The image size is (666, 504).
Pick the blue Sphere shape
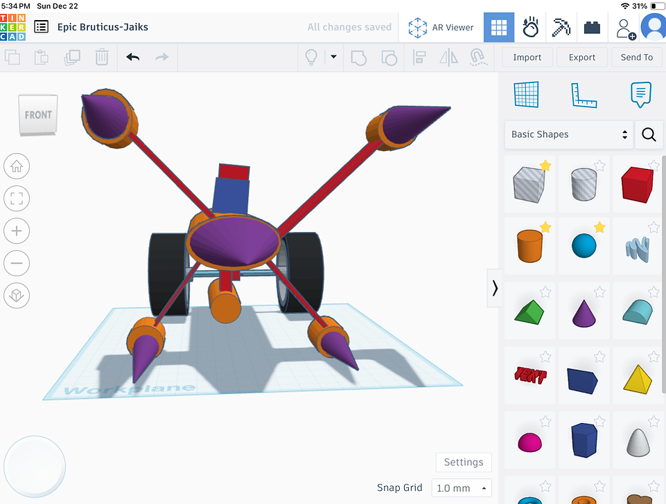pyautogui.click(x=584, y=246)
